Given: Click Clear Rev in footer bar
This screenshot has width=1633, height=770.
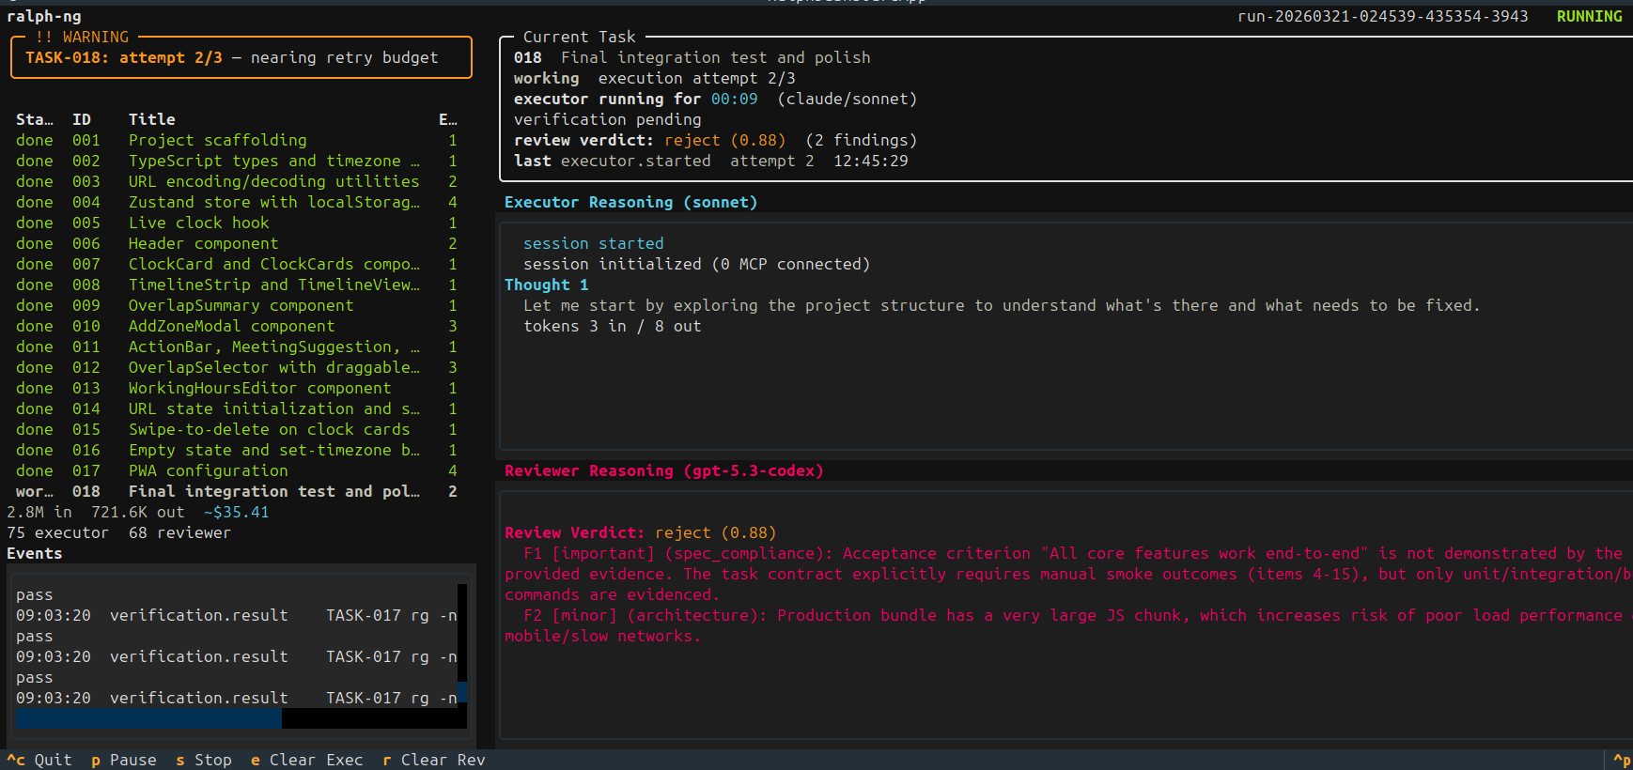Looking at the screenshot, I should pyautogui.click(x=434, y=760).
